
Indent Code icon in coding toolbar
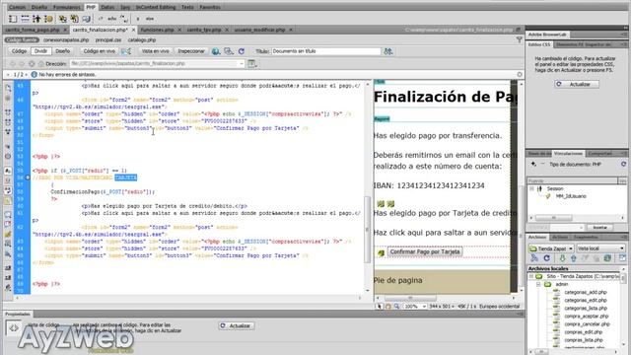coord(8,267)
